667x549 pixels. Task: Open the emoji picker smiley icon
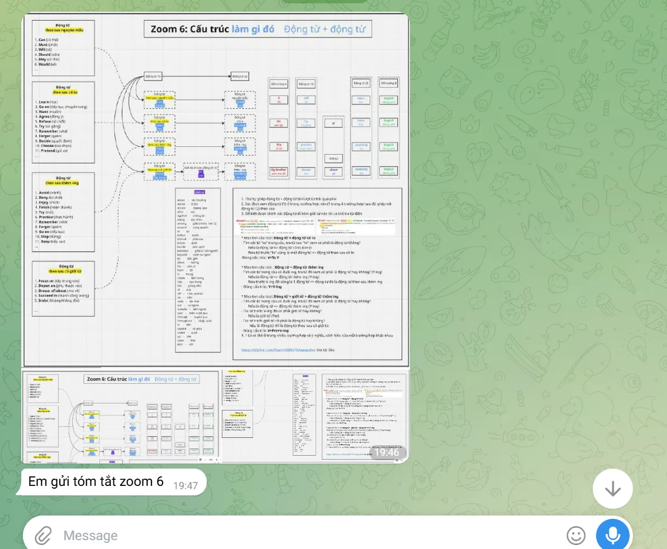pos(576,536)
